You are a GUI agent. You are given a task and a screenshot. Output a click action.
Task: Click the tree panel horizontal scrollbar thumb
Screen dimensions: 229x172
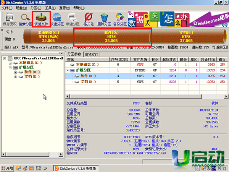pos(27,154)
